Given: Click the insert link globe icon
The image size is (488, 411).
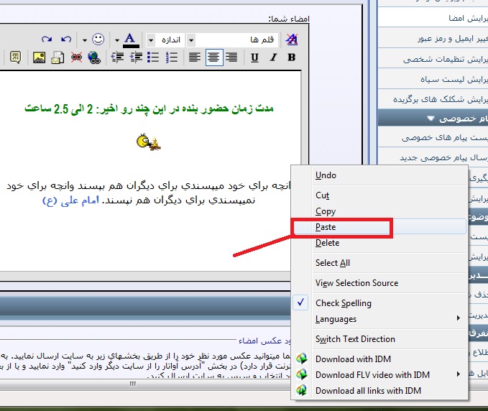Looking at the screenshot, I should pos(93,57).
